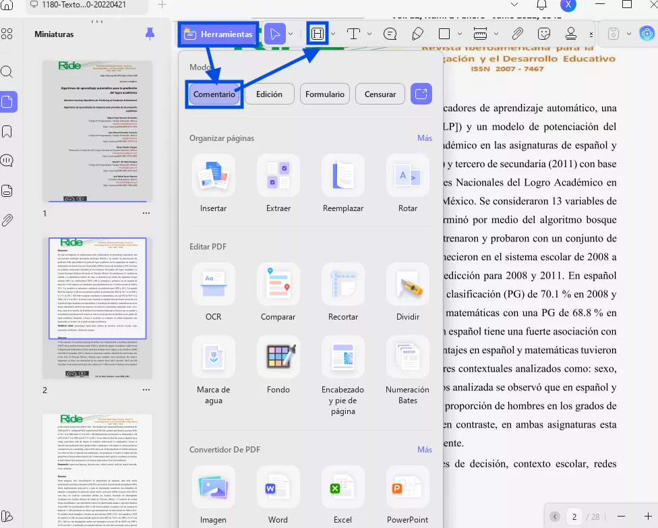The width and height of the screenshot is (658, 528).
Task: Open the thumbnails panel sidebar icon
Action: point(8,102)
